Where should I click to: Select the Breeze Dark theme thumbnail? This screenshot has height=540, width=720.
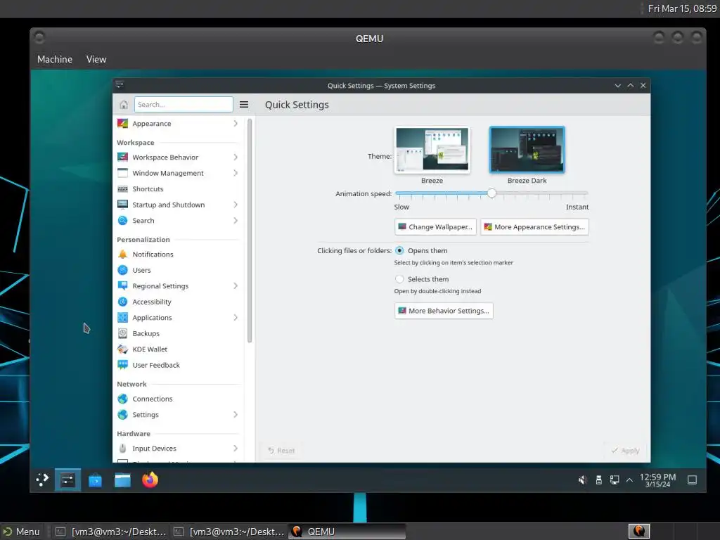click(527, 150)
